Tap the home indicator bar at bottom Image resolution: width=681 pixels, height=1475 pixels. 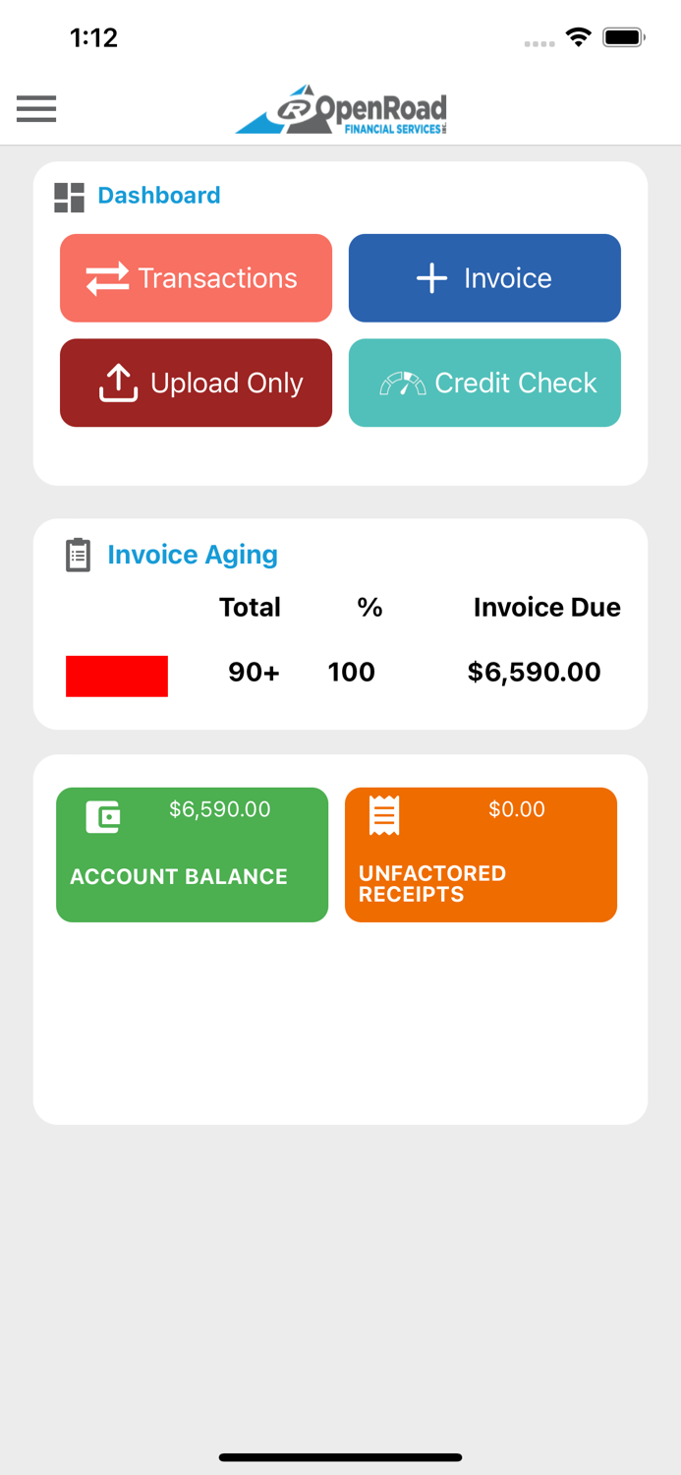point(340,1457)
